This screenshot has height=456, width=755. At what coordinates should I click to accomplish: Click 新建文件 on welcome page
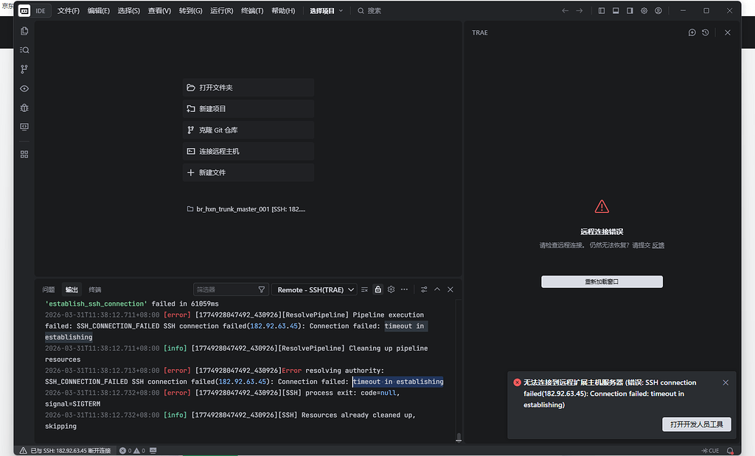pyautogui.click(x=248, y=172)
